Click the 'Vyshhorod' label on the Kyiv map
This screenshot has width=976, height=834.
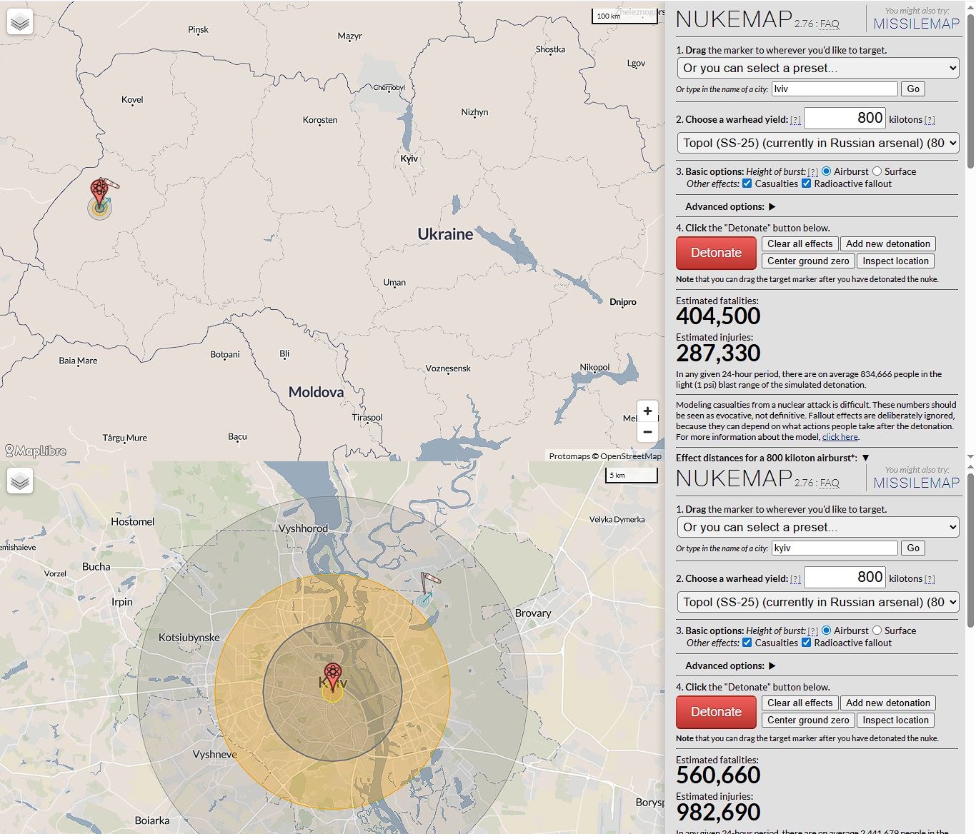tap(304, 528)
